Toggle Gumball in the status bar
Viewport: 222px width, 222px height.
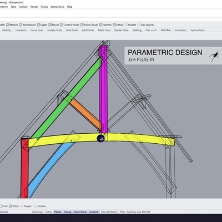[94, 212]
